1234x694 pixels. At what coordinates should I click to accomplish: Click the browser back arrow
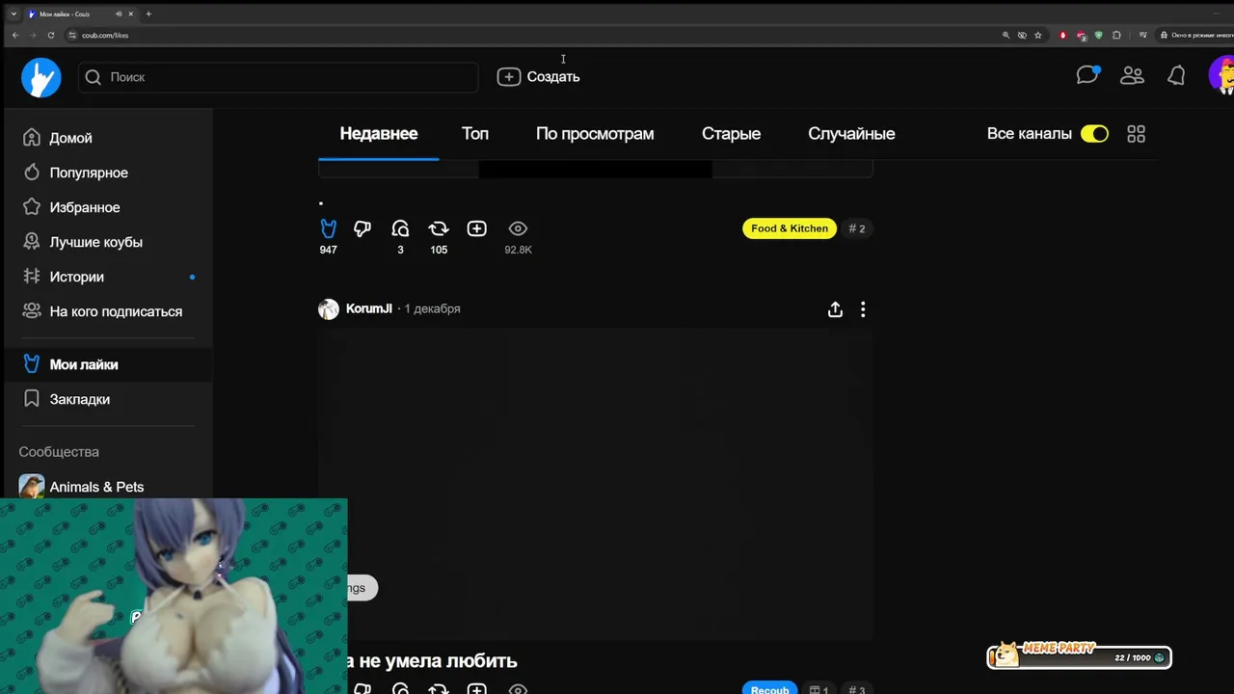coord(14,35)
